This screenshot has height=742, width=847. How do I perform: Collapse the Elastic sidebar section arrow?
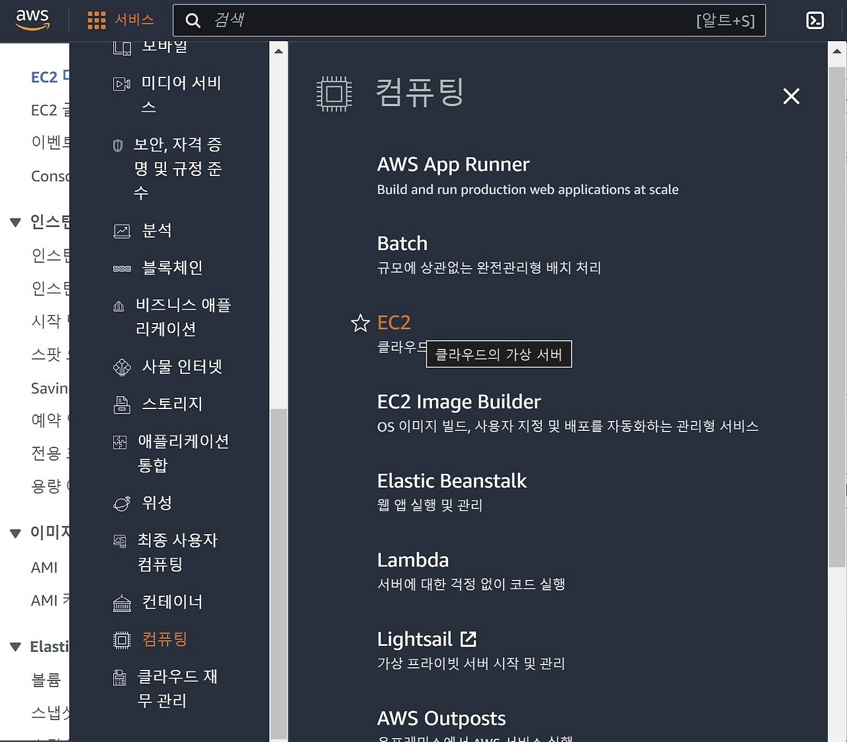[x=15, y=647]
